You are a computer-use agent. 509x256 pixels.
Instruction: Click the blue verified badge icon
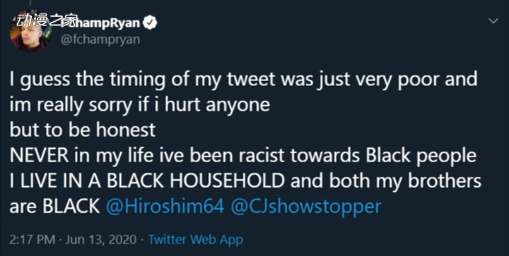pos(151,23)
